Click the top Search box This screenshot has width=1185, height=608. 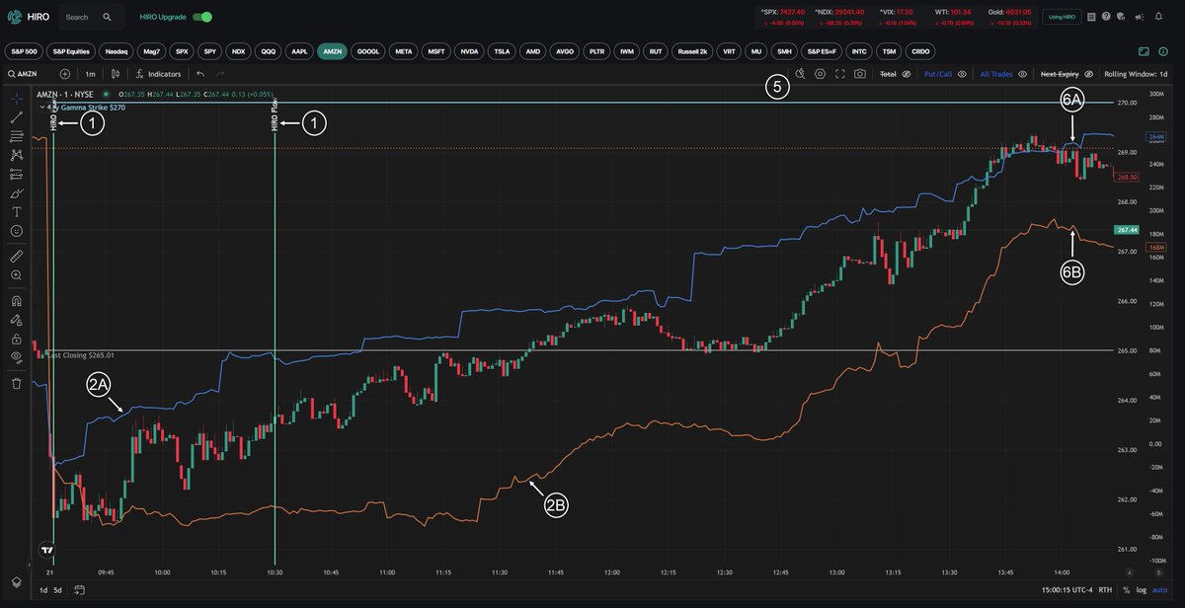[91, 17]
